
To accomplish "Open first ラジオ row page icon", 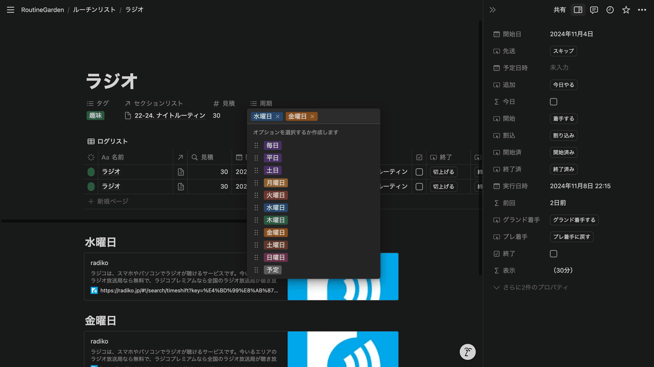I will point(181,172).
